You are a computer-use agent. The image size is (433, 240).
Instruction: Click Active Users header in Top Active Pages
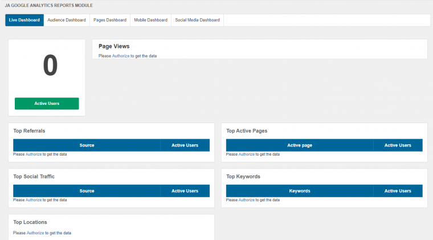398,145
